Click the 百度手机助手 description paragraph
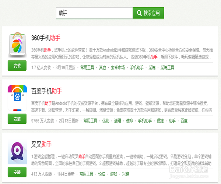This screenshot has width=221, height=184. (122, 107)
